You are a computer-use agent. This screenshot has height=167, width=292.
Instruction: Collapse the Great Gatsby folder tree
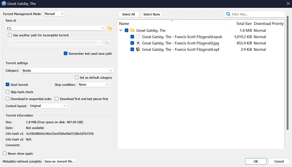(x=121, y=30)
